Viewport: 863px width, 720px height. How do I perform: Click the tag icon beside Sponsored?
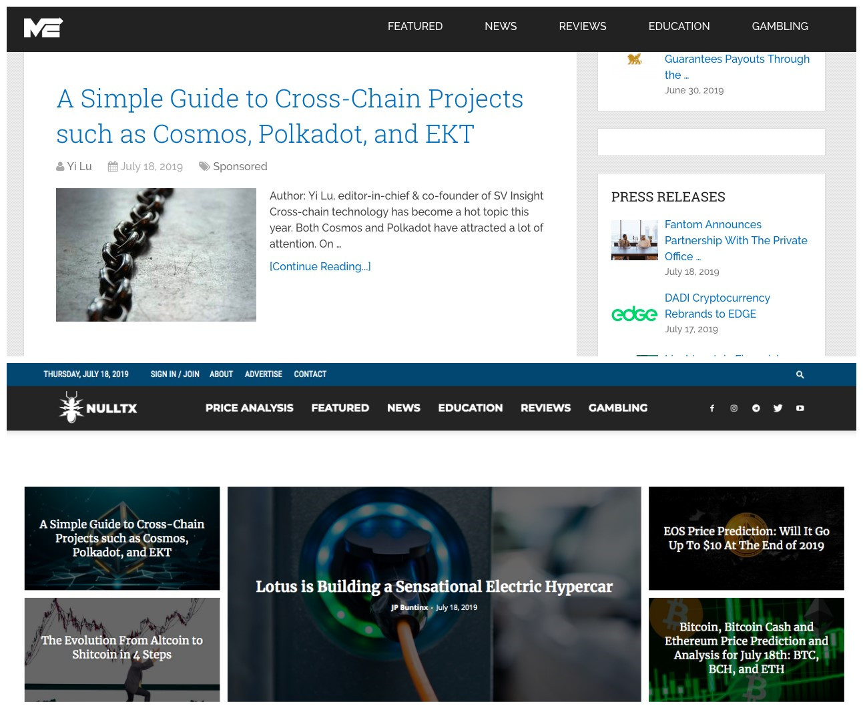pos(204,167)
